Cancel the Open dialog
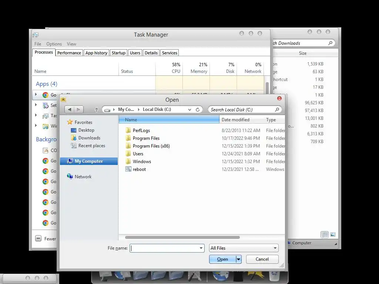This screenshot has width=379, height=284. [x=262, y=259]
